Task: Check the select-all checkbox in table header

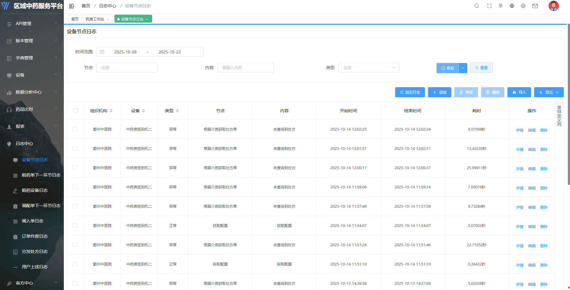Action: point(75,111)
